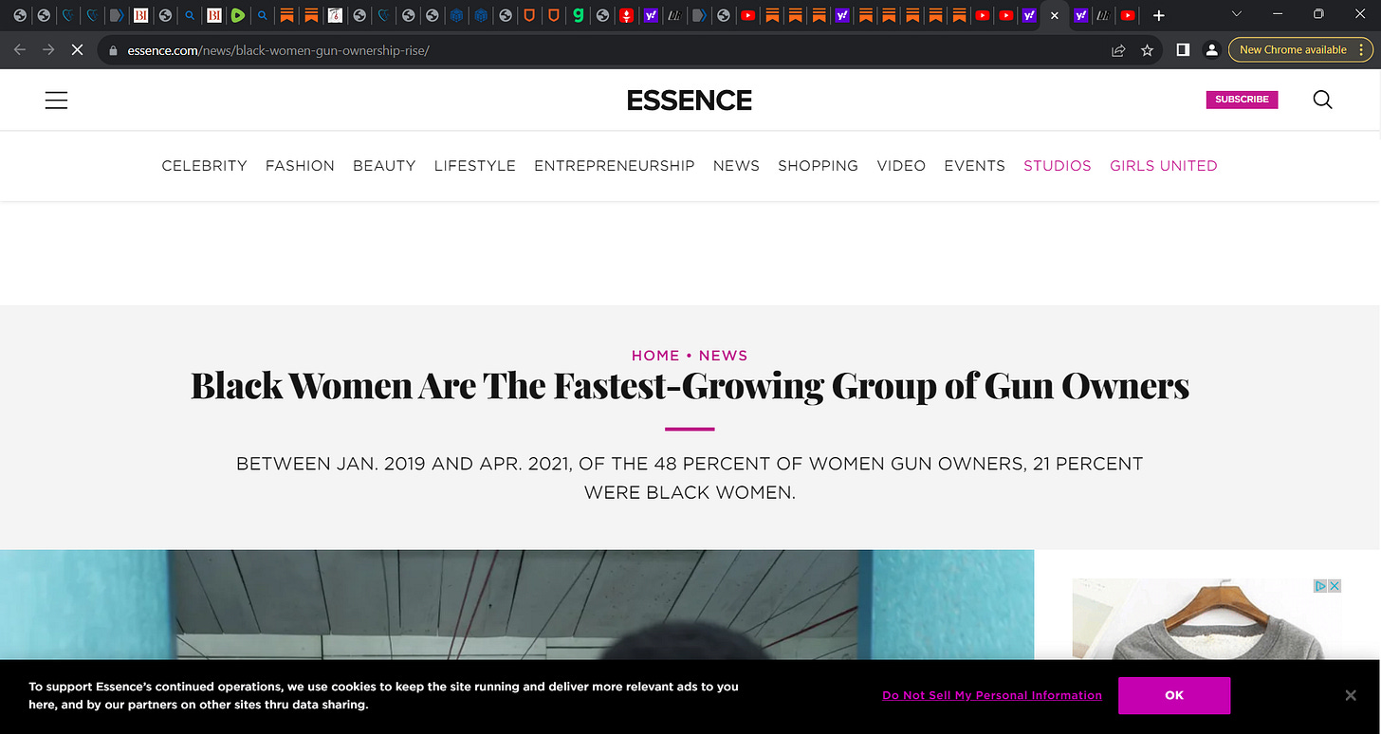The image size is (1381, 734).
Task: Open the LIFESTYLE section
Action: point(475,165)
